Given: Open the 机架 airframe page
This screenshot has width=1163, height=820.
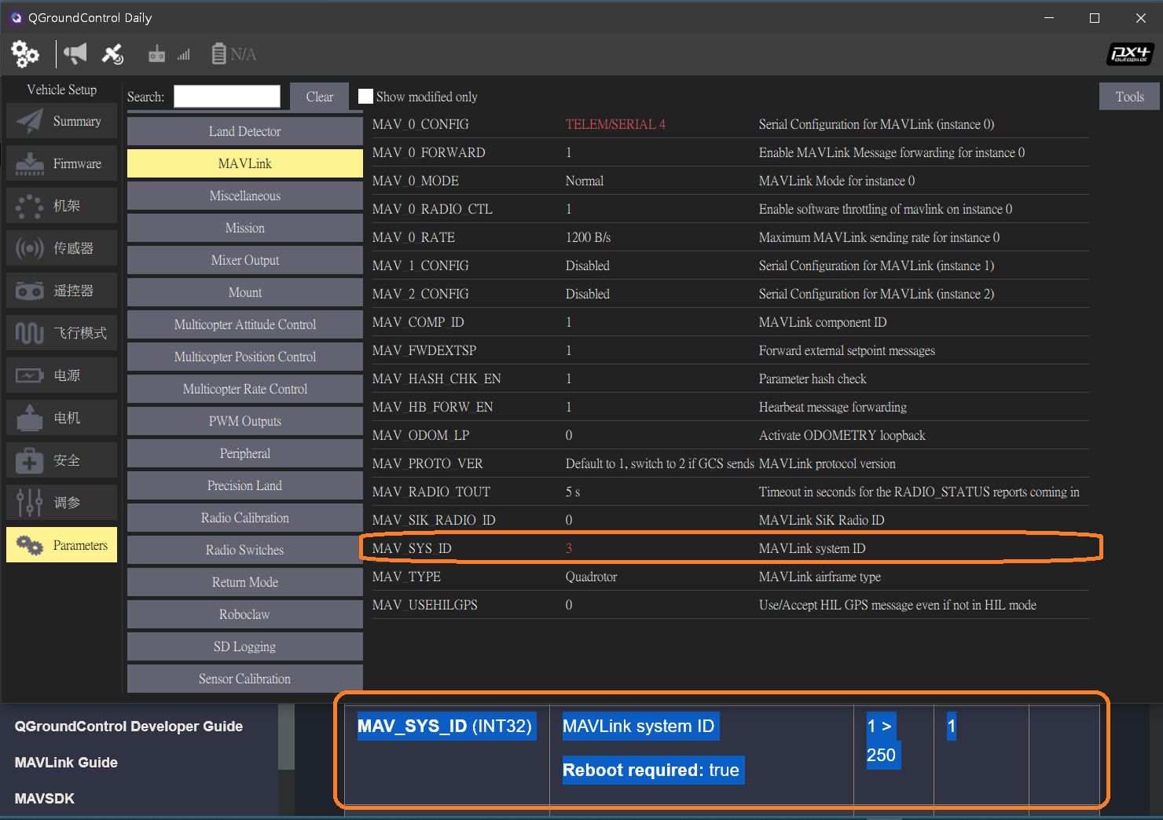Looking at the screenshot, I should [x=61, y=206].
